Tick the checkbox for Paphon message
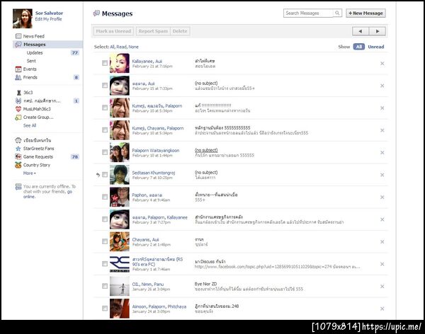The image size is (425, 334). tap(105, 197)
